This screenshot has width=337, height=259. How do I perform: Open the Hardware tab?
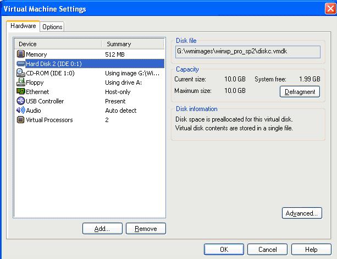[x=23, y=26]
